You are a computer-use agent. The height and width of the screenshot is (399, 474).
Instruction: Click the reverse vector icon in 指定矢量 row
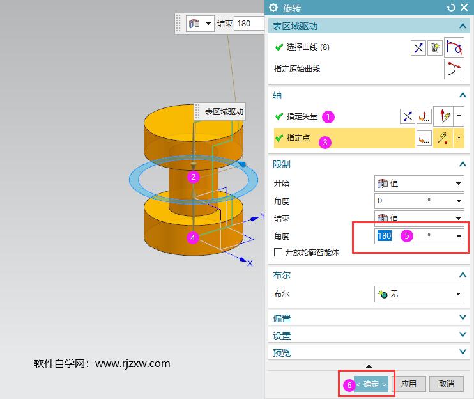tap(407, 116)
